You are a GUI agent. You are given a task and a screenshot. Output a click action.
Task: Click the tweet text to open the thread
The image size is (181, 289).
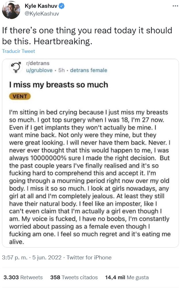(86, 35)
